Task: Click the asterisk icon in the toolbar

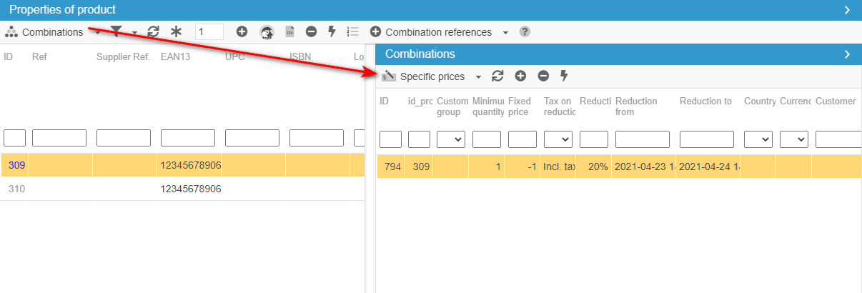Action: (176, 31)
